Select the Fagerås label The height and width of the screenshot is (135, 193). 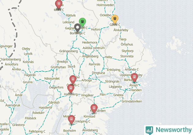click(30, 75)
